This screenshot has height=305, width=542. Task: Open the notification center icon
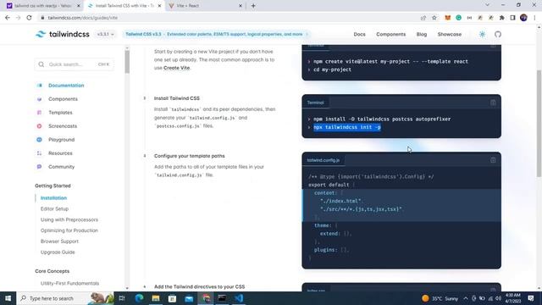coord(531,298)
